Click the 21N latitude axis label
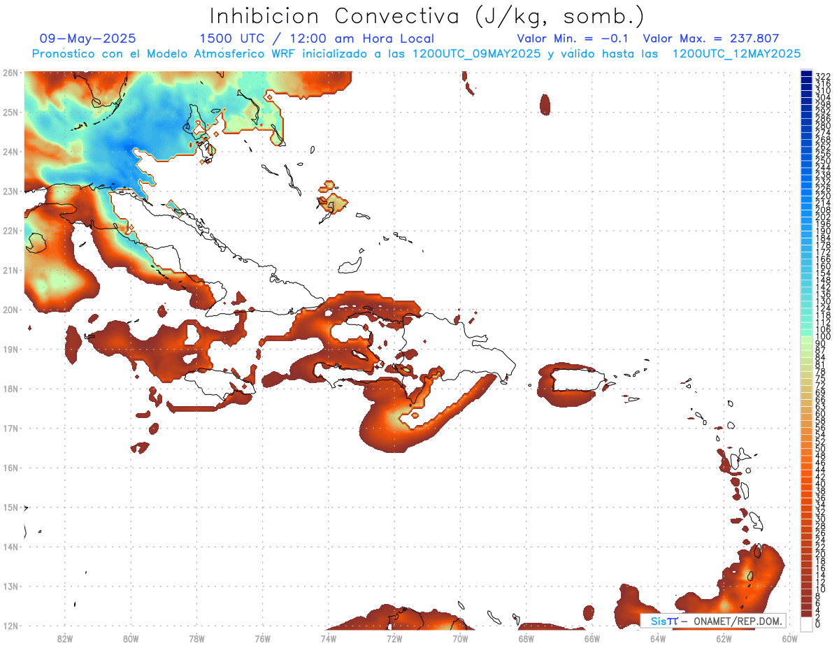839x648 pixels. tap(10, 270)
